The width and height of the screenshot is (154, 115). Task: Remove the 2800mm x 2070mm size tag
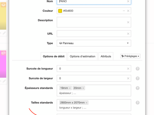86,103
